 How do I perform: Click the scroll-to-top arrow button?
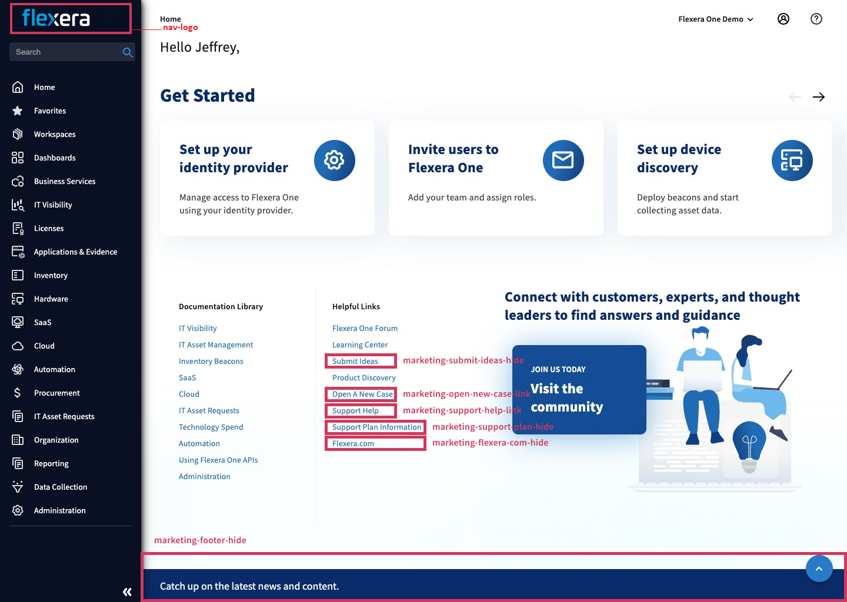tap(819, 568)
